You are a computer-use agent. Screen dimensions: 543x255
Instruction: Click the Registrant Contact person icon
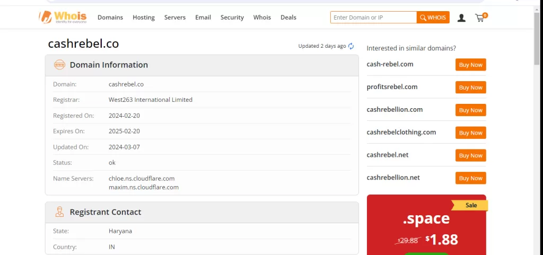59,212
